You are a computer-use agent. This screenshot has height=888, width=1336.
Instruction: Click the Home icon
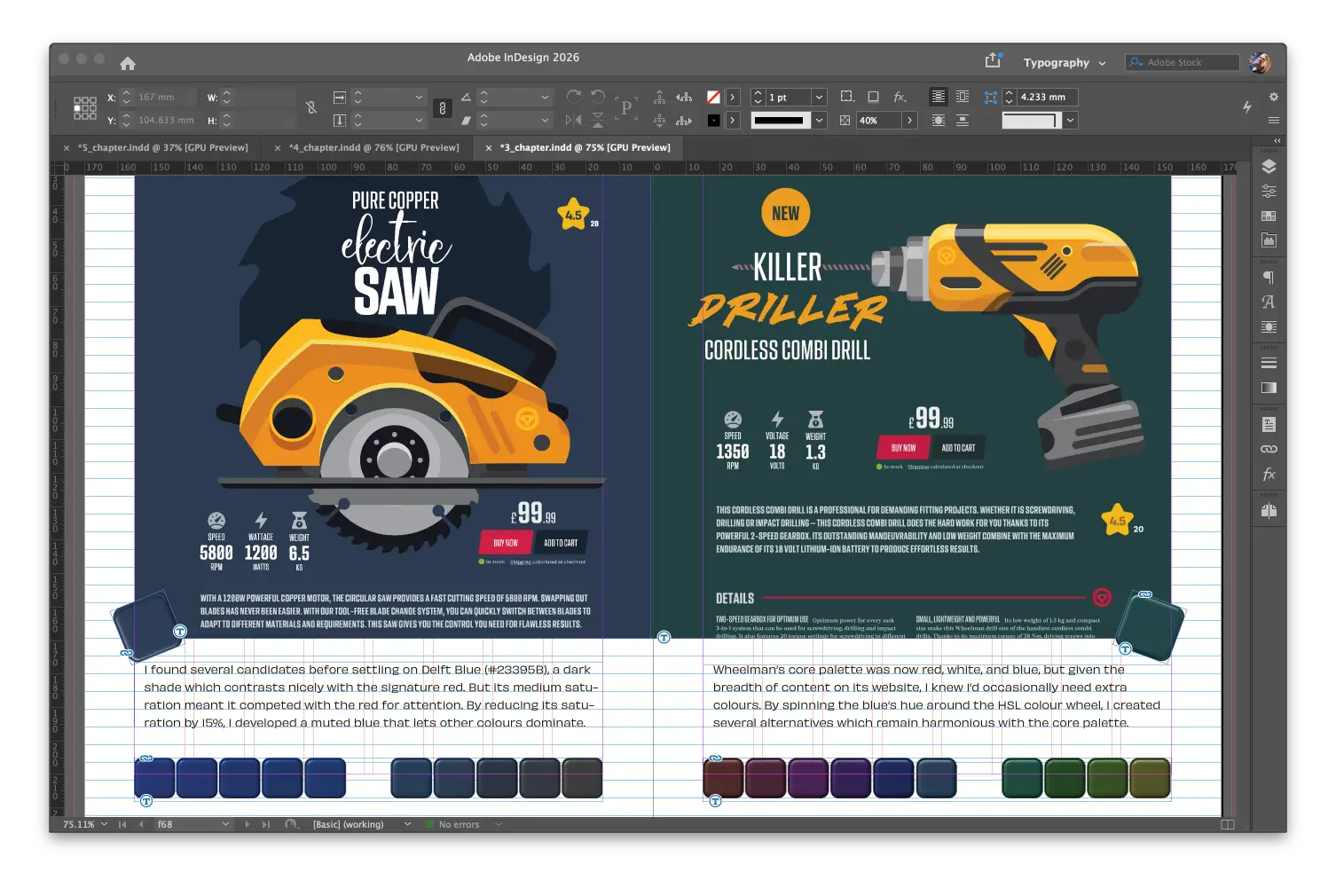pos(128,63)
